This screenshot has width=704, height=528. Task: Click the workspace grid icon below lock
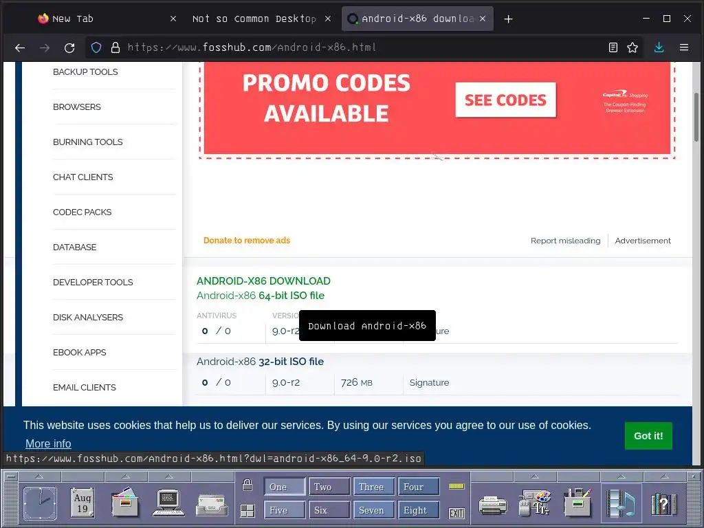pos(247,511)
